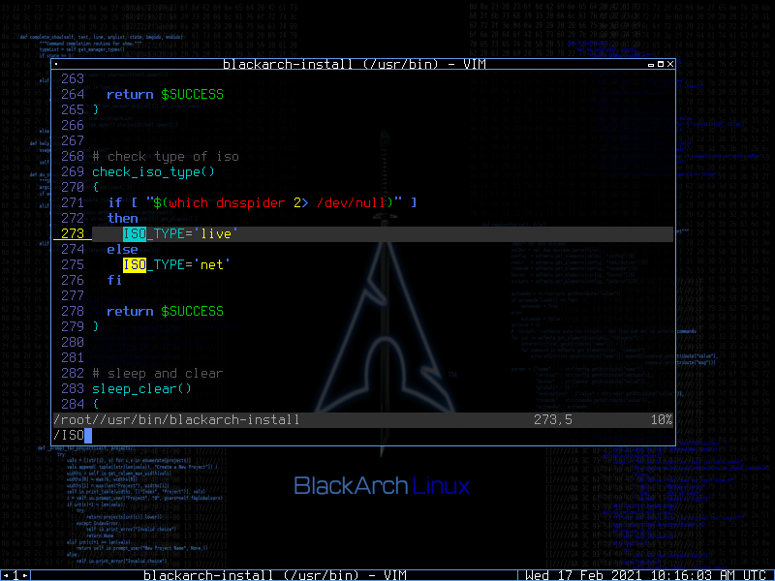Click the window menu dot in VIM title bar

[x=56, y=64]
